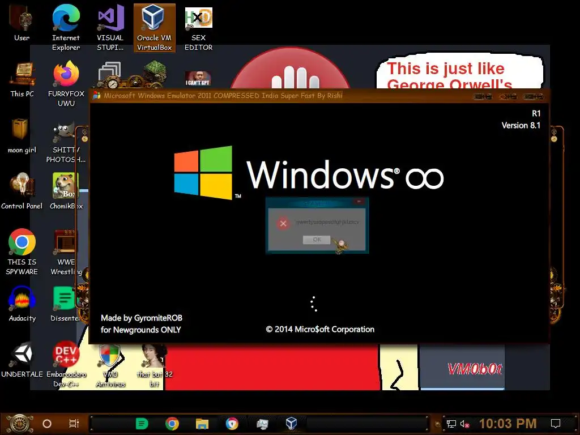Open the shield browser taskbar icon
580x435 pixels.
click(x=232, y=424)
